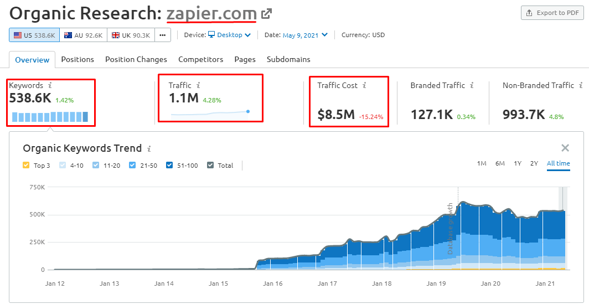
Task: Click the Jan 16 axis label
Action: [273, 284]
